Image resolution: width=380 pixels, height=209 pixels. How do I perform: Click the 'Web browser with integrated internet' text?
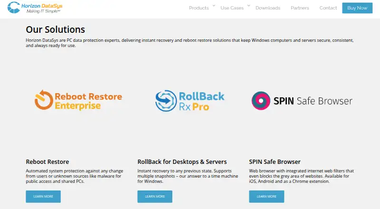point(302,176)
